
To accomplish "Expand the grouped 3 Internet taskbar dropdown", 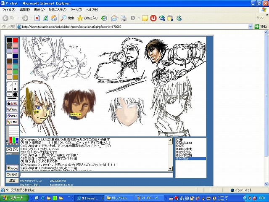I will (x=103, y=198).
